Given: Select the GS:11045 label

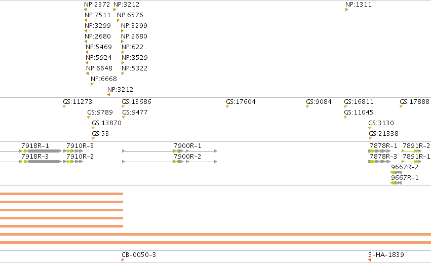Looking at the screenshot, I should (x=359, y=112).
